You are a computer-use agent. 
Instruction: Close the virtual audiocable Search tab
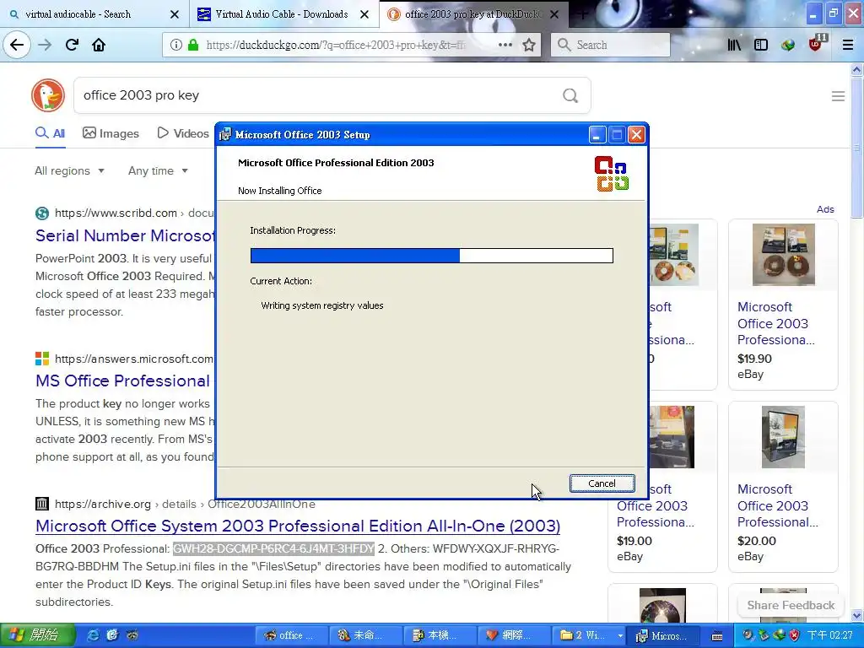tap(175, 14)
